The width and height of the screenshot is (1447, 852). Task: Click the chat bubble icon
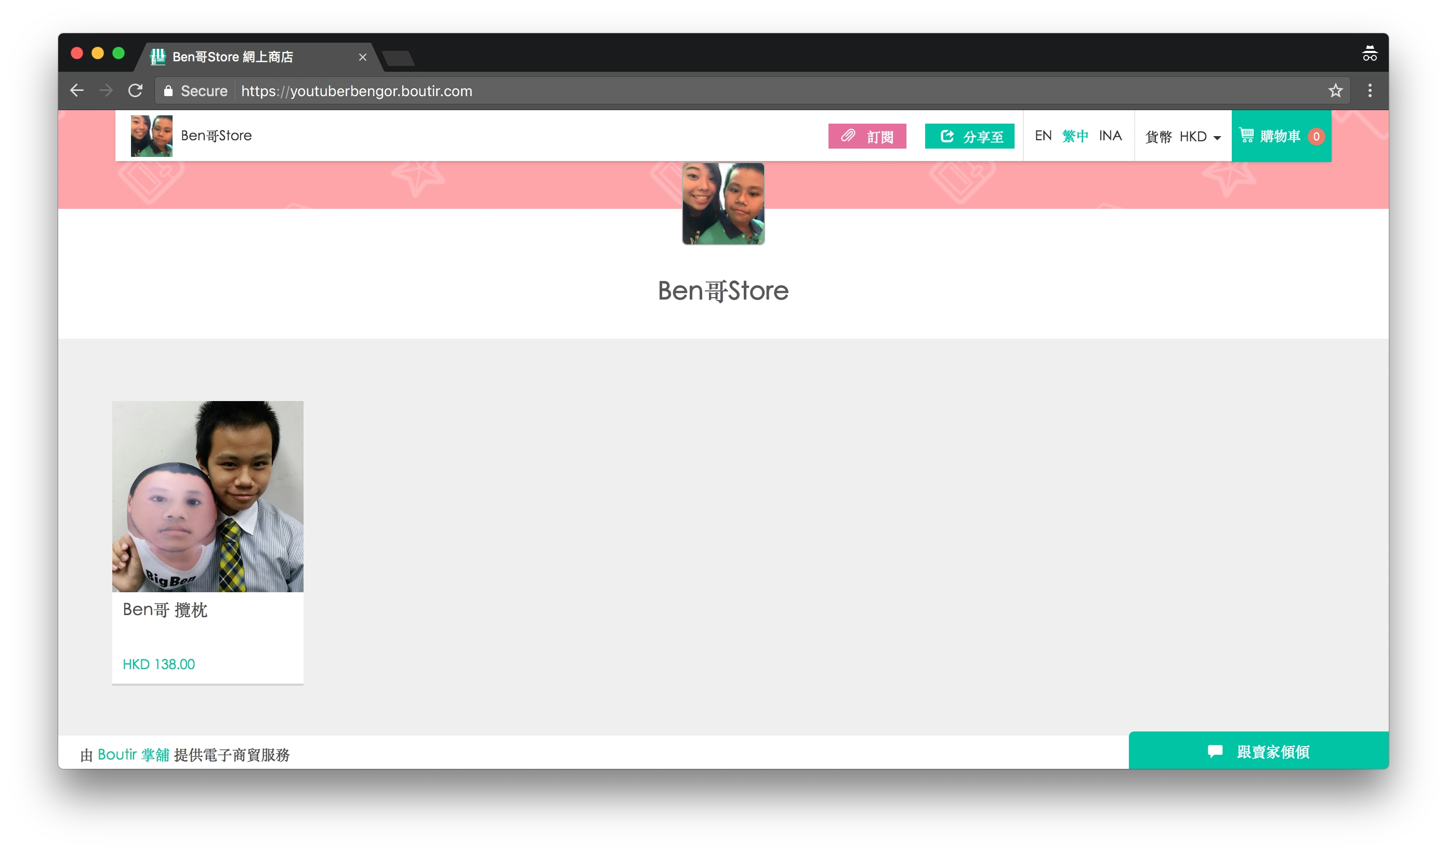click(1215, 751)
